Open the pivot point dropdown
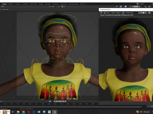The width and height of the screenshot is (153, 114). coord(59,7)
